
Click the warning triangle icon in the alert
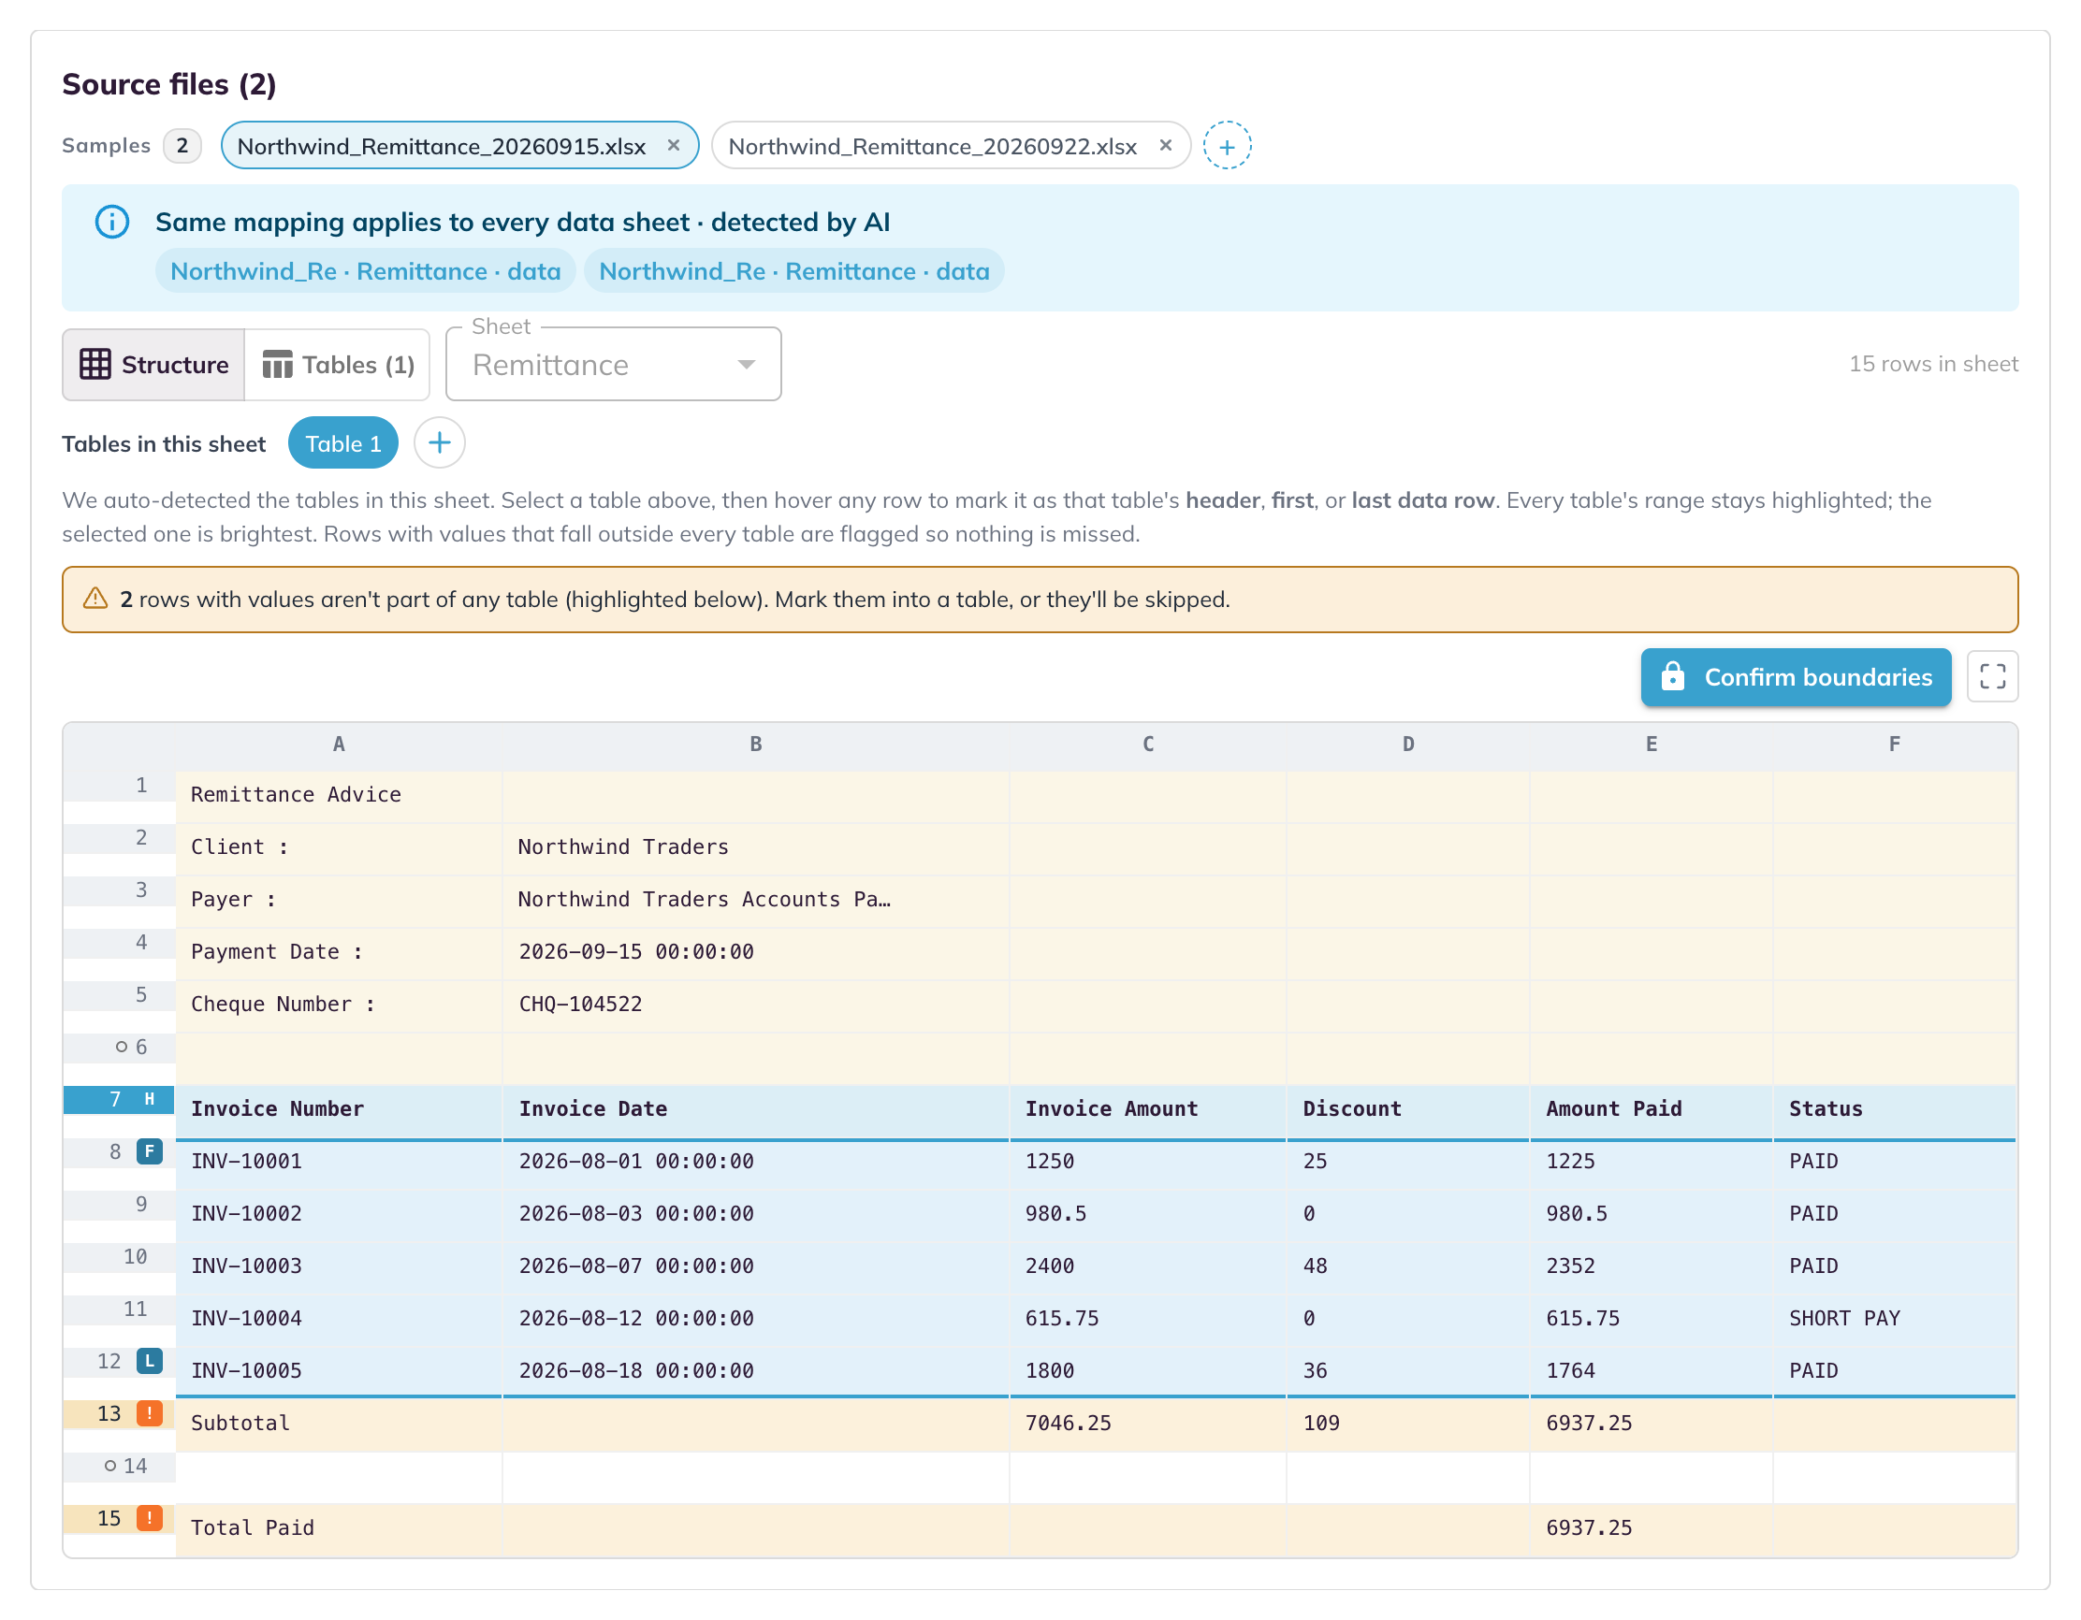pos(95,599)
